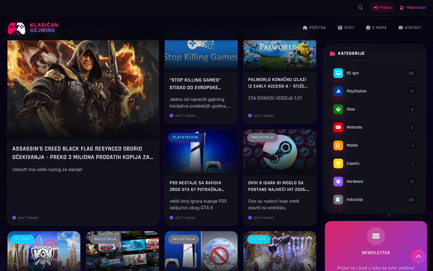Open the Klasičan Gejming controller logo
Image resolution: width=433 pixels, height=271 pixels.
[x=17, y=28]
